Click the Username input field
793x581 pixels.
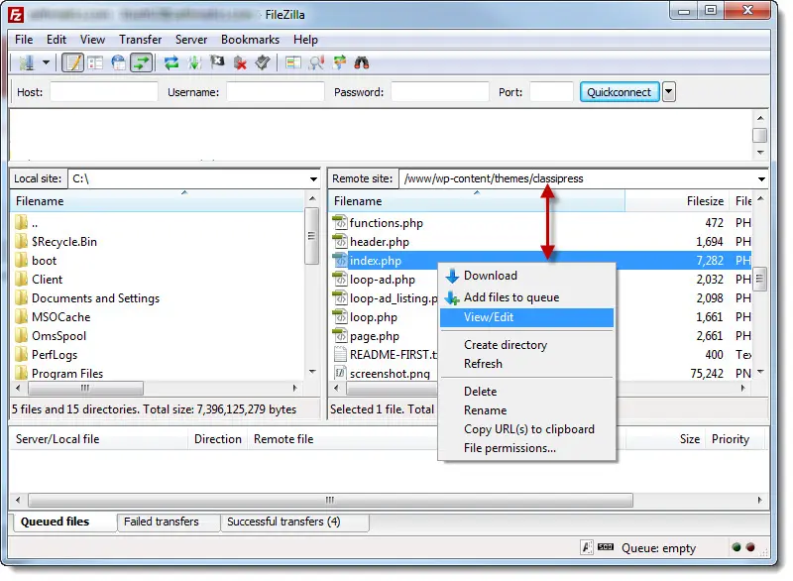tap(276, 92)
